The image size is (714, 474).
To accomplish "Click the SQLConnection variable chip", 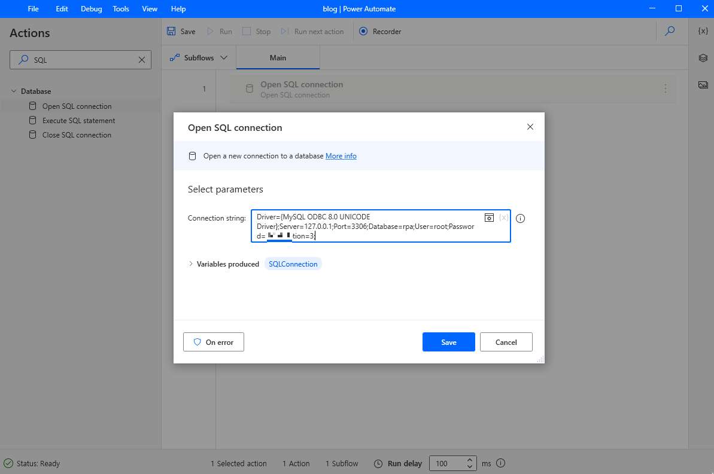I will (x=293, y=264).
